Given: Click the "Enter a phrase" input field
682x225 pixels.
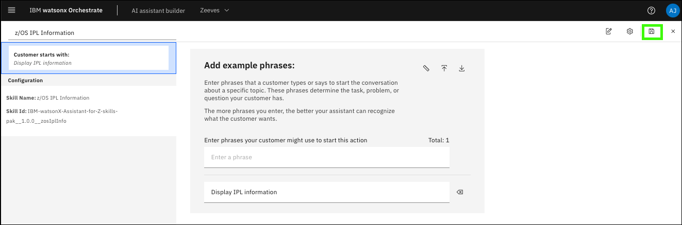Looking at the screenshot, I should pyautogui.click(x=326, y=157).
